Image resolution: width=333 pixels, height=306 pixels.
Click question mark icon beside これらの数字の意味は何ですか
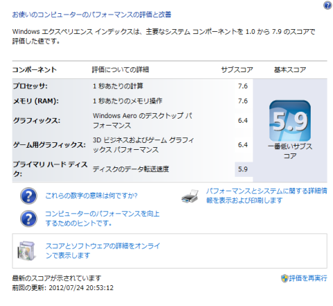coord(28,196)
